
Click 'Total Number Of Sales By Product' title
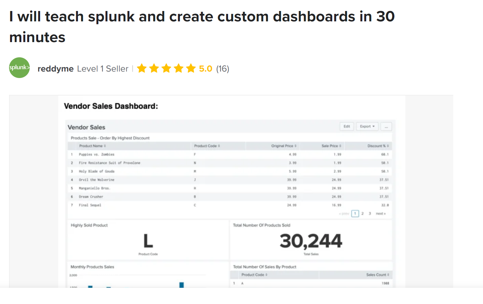coord(265,267)
